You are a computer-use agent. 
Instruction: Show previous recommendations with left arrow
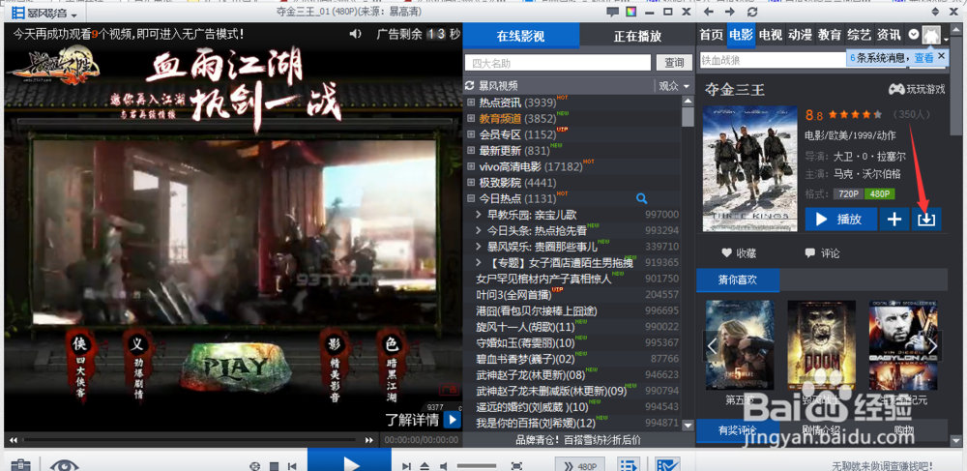(712, 346)
